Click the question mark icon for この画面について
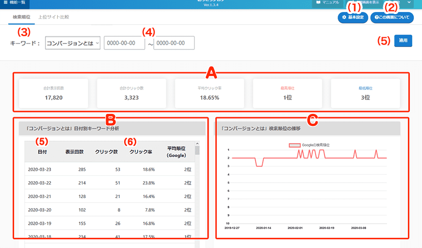 (x=377, y=17)
